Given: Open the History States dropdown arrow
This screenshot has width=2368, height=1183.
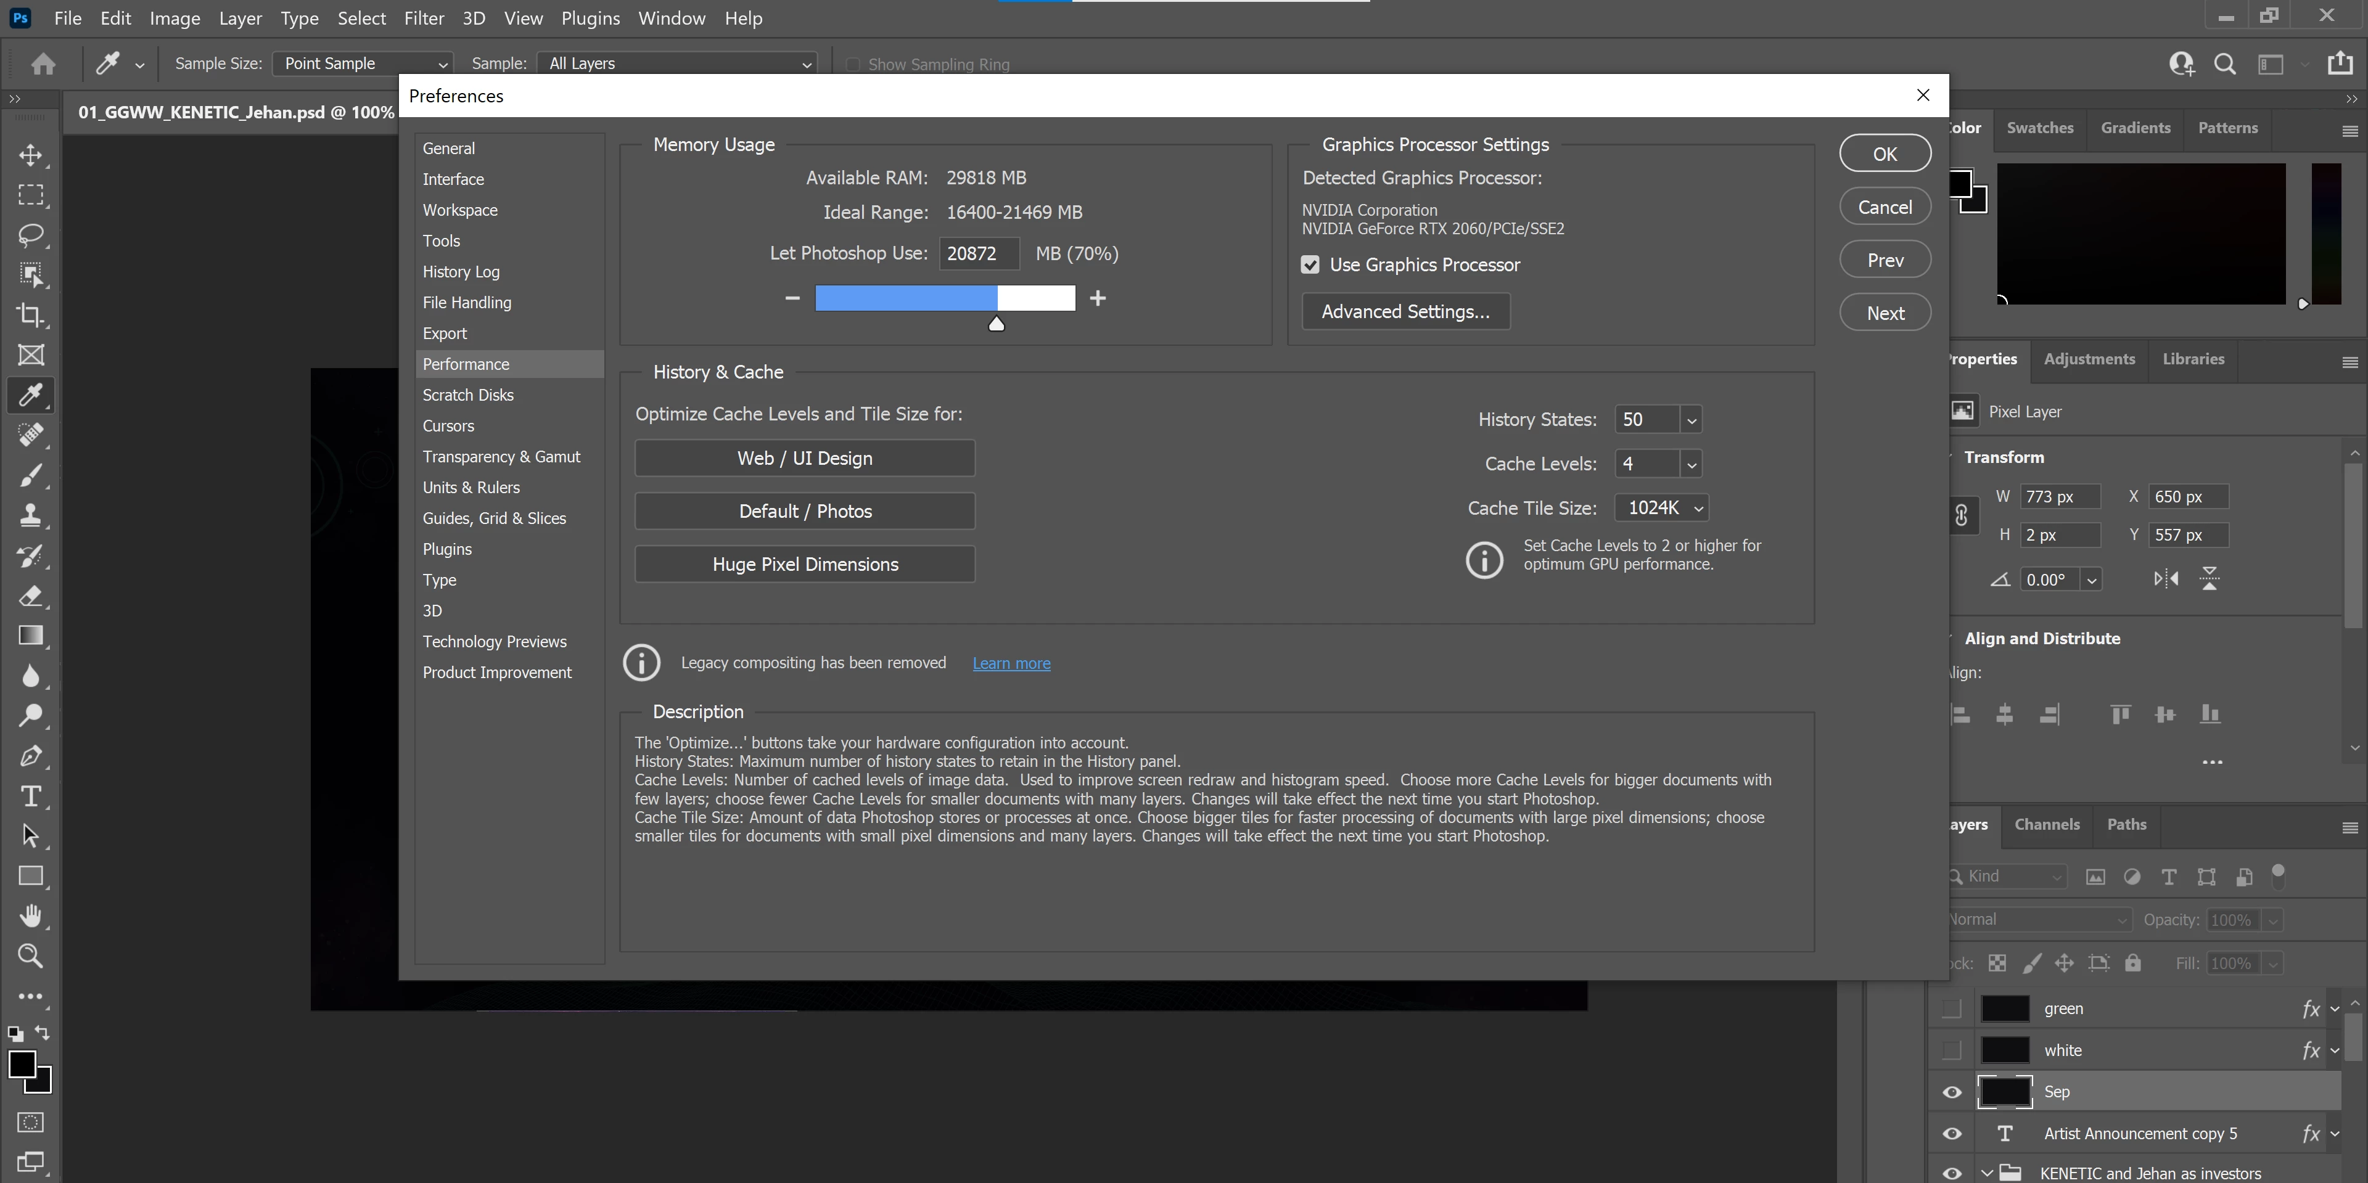Looking at the screenshot, I should point(1690,420).
